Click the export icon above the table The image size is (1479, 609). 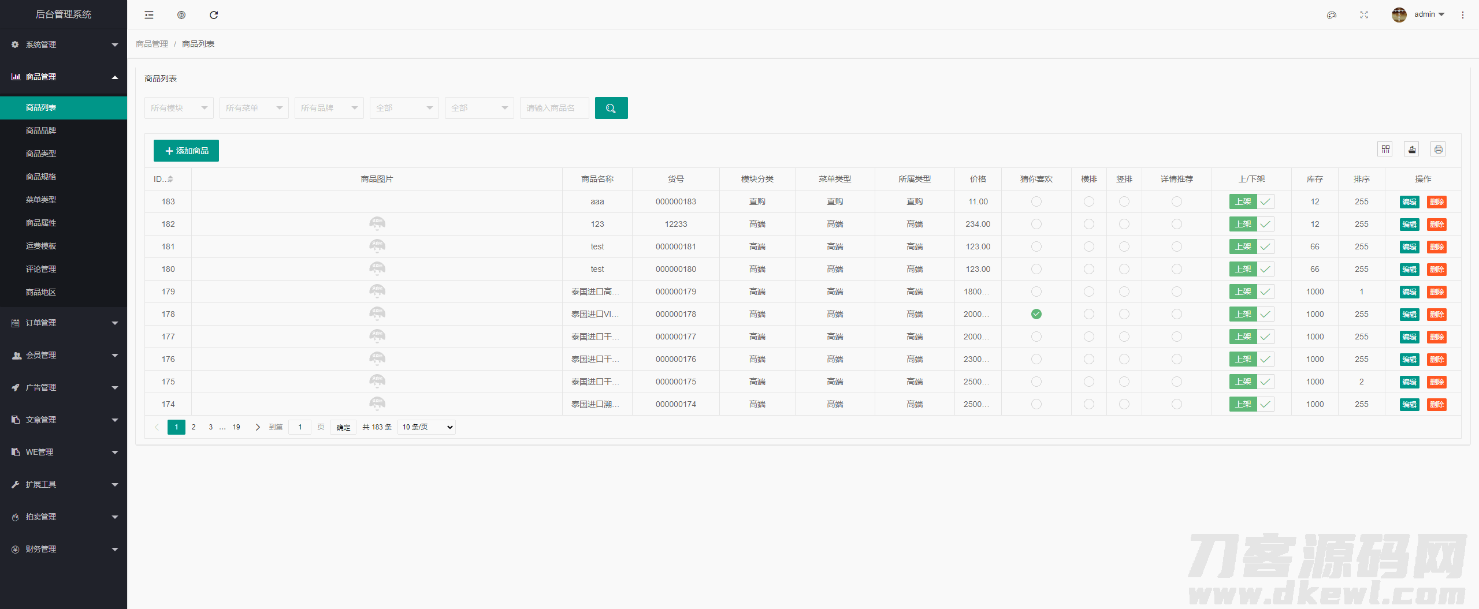click(x=1412, y=150)
